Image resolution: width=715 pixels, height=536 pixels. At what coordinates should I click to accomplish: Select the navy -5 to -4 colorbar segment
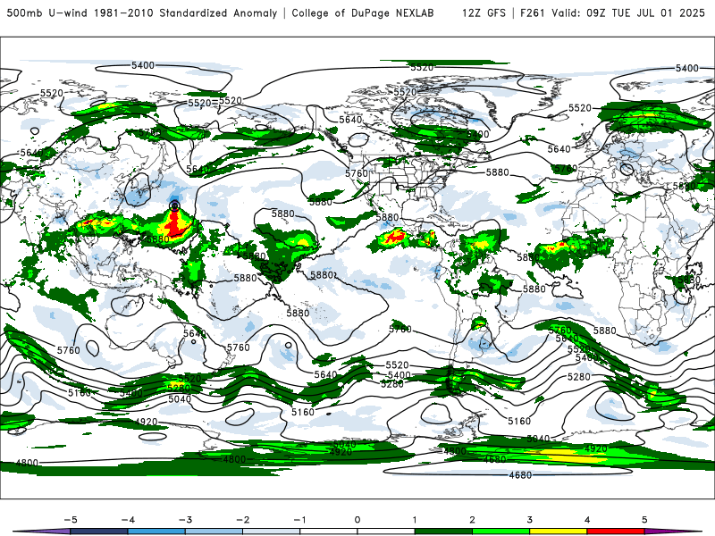click(99, 532)
